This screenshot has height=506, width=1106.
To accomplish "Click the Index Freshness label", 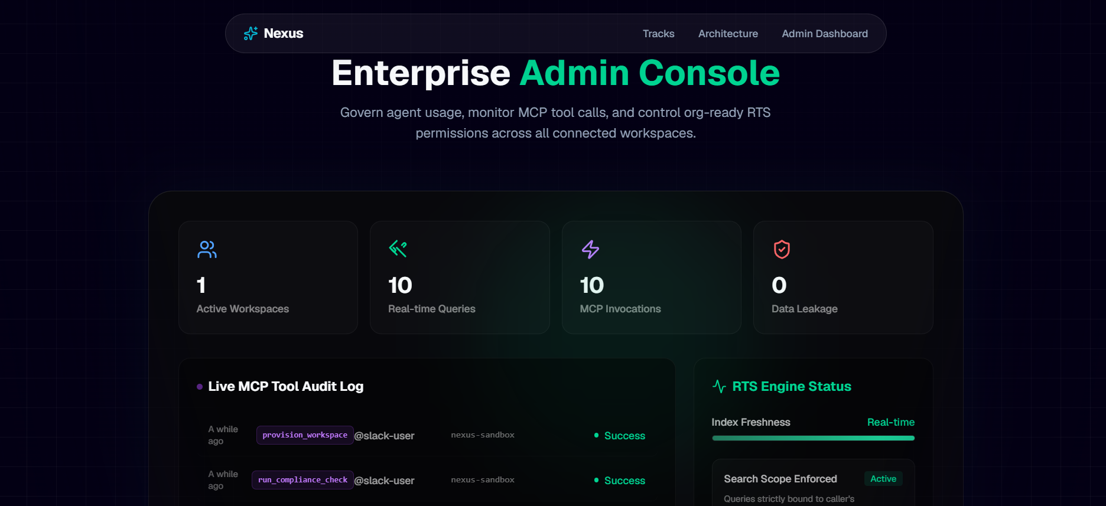I will 751,422.
